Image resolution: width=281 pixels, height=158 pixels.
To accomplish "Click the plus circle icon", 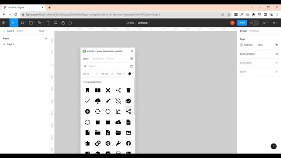I will pyautogui.click(x=87, y=111).
